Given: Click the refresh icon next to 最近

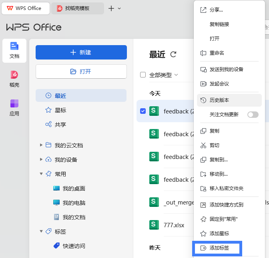Looking at the screenshot, I should pyautogui.click(x=173, y=54).
